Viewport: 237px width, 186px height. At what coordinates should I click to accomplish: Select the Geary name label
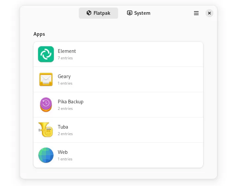[64, 76]
